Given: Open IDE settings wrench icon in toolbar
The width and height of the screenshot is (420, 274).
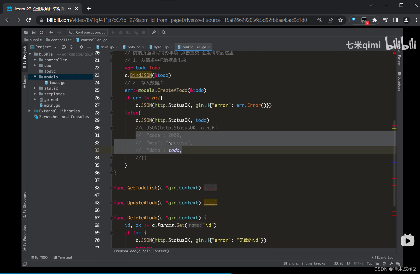Looking at the screenshot, I should (x=154, y=32).
